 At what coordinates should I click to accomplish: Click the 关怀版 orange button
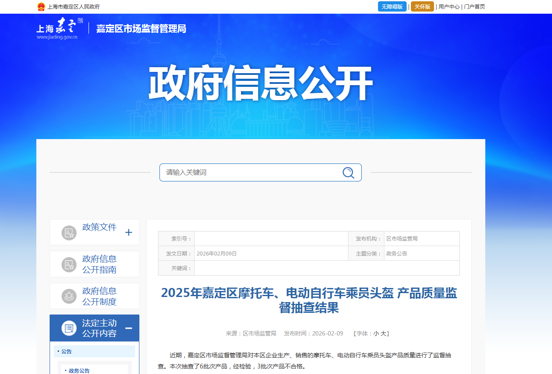coord(422,6)
